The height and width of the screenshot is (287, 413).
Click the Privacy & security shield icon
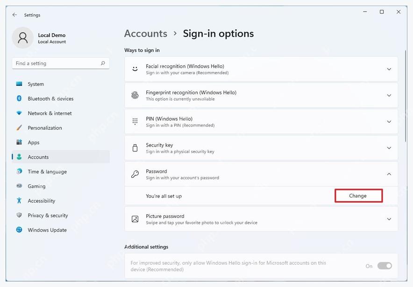point(19,215)
